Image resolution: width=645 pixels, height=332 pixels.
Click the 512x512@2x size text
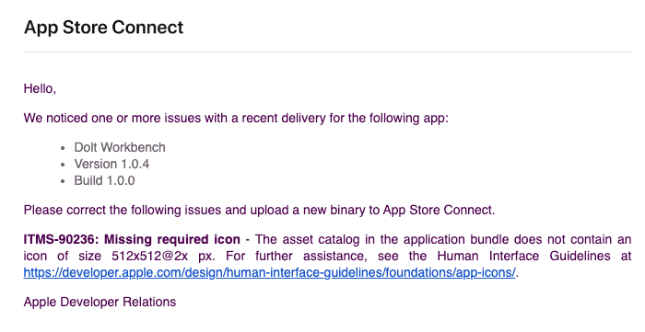[149, 256]
